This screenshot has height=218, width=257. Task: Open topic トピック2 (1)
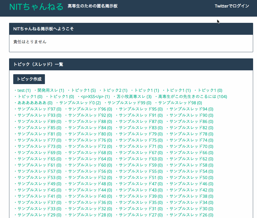pyautogui.click(x=115, y=90)
